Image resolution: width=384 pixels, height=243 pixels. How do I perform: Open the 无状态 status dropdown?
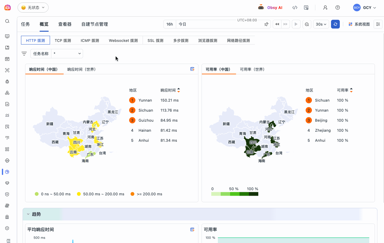click(x=33, y=8)
